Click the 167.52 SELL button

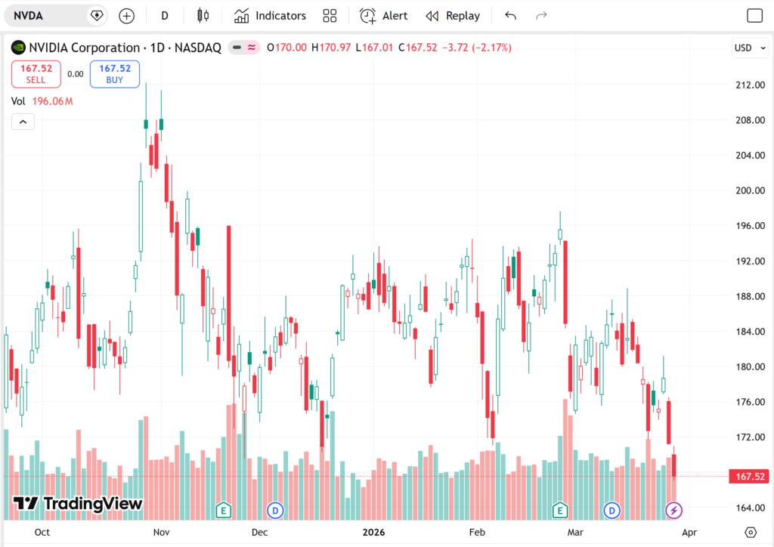36,73
